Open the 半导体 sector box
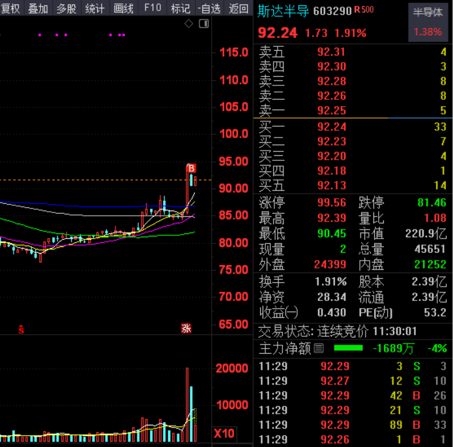Viewport: 453px width, 447px height. (x=428, y=22)
